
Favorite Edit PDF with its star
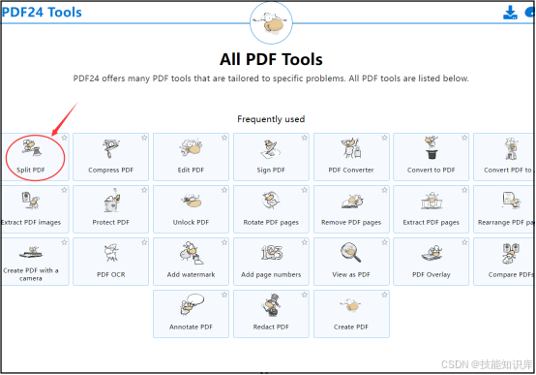(224, 138)
